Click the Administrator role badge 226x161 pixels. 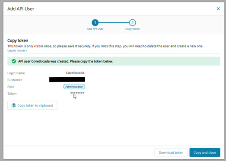click(74, 87)
